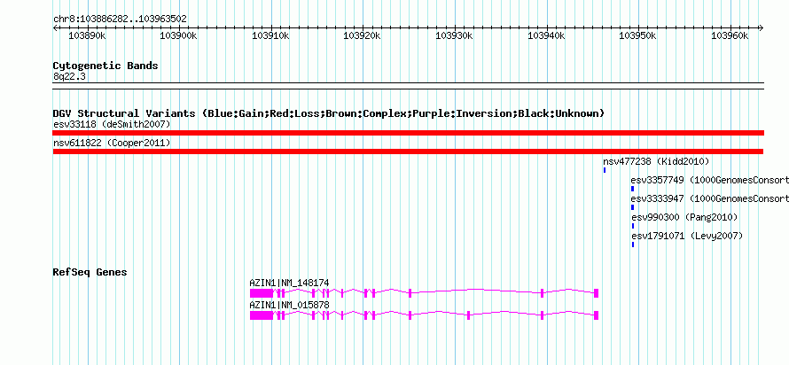The image size is (789, 365).
Task: Click the AZIN1|NM_015878 transcript label
Action: [x=289, y=305]
